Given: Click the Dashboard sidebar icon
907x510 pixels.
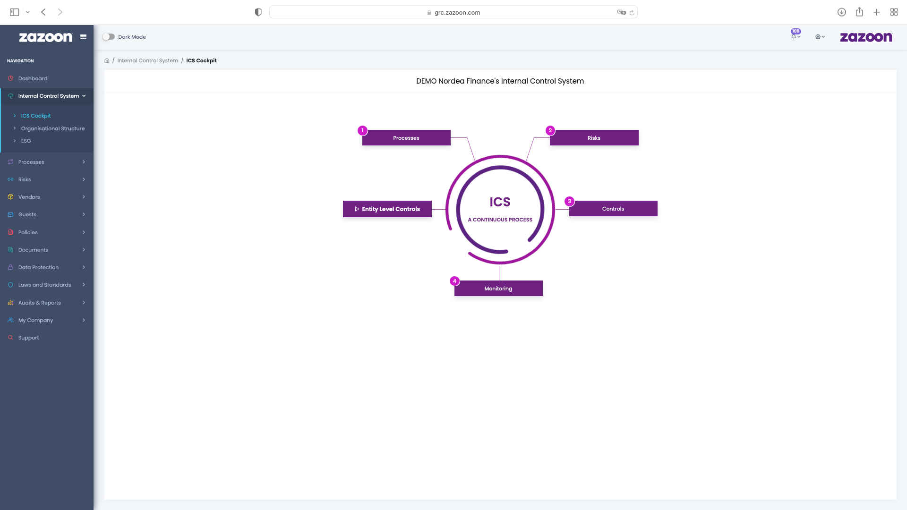Looking at the screenshot, I should pyautogui.click(x=10, y=78).
